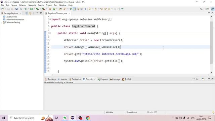This screenshot has height=121, width=215.
Task: Click the Debug bug icon
Action: click(26, 9)
